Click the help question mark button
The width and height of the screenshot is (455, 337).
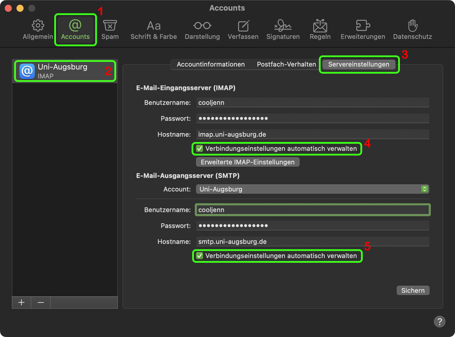[x=439, y=322]
